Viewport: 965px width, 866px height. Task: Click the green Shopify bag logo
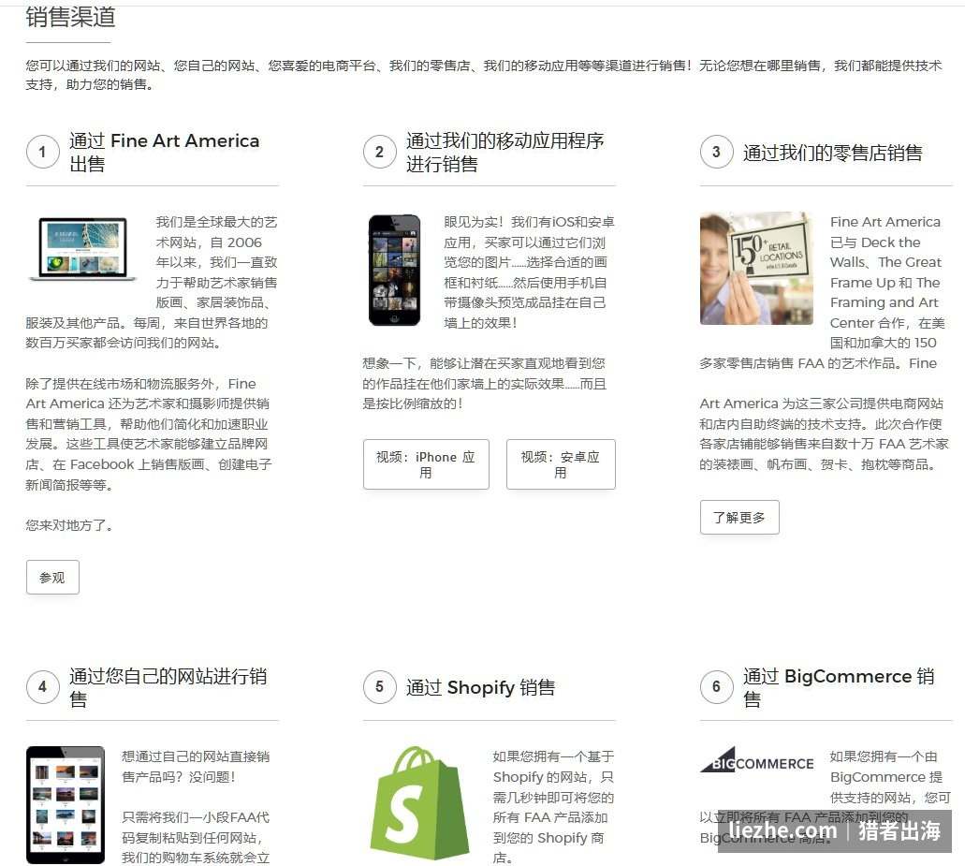click(x=417, y=802)
